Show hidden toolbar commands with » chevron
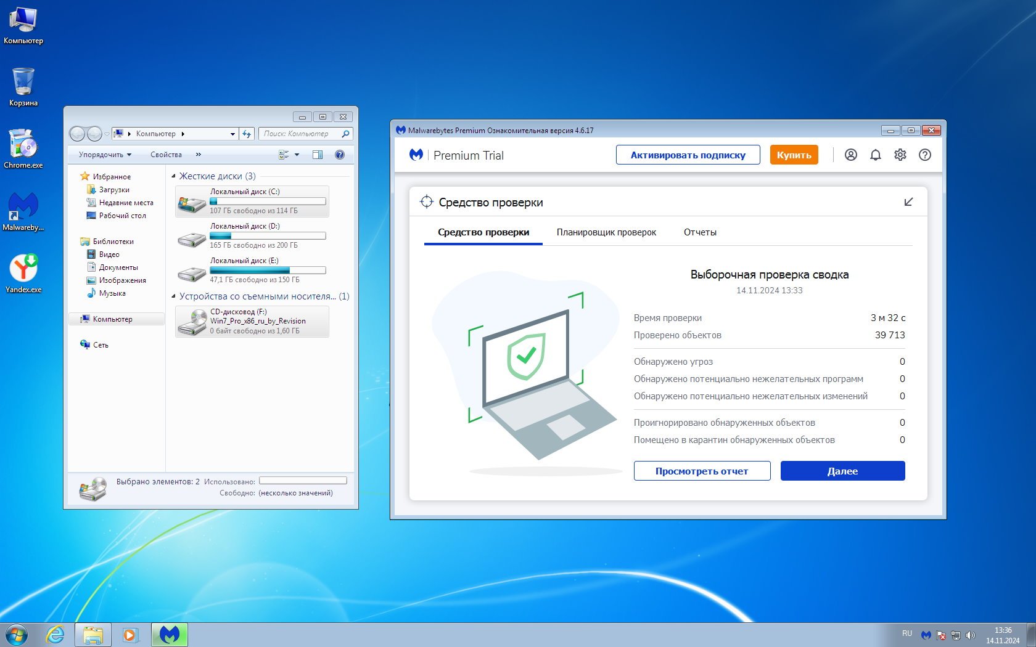The width and height of the screenshot is (1036, 647). pos(198,155)
